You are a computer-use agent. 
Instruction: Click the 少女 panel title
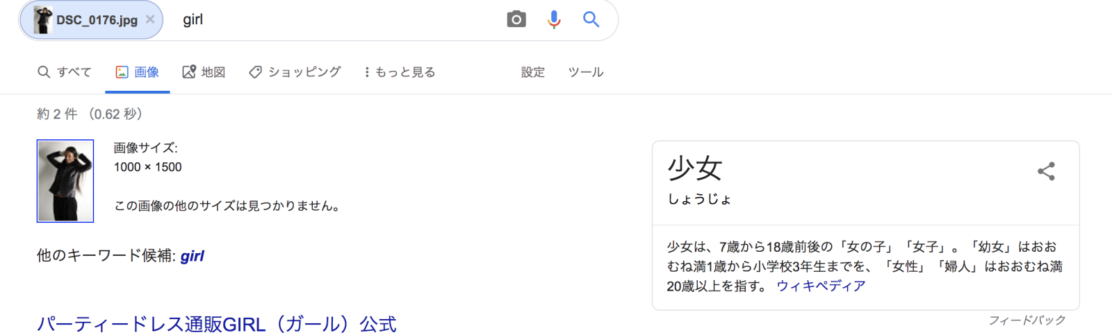tap(695, 169)
